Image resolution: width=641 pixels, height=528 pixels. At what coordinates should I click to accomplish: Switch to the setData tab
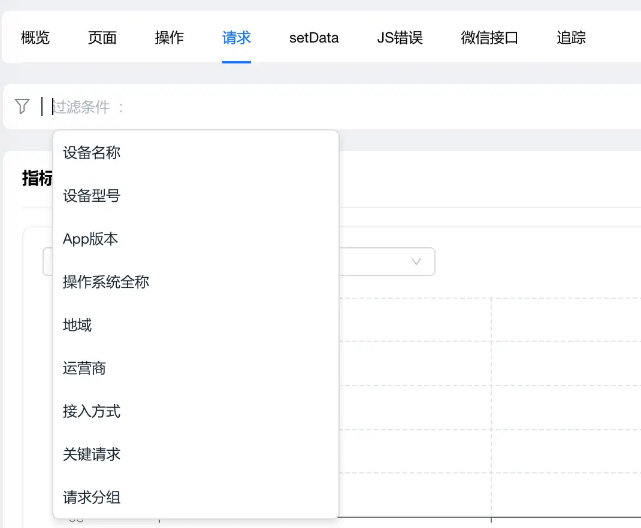coord(314,38)
